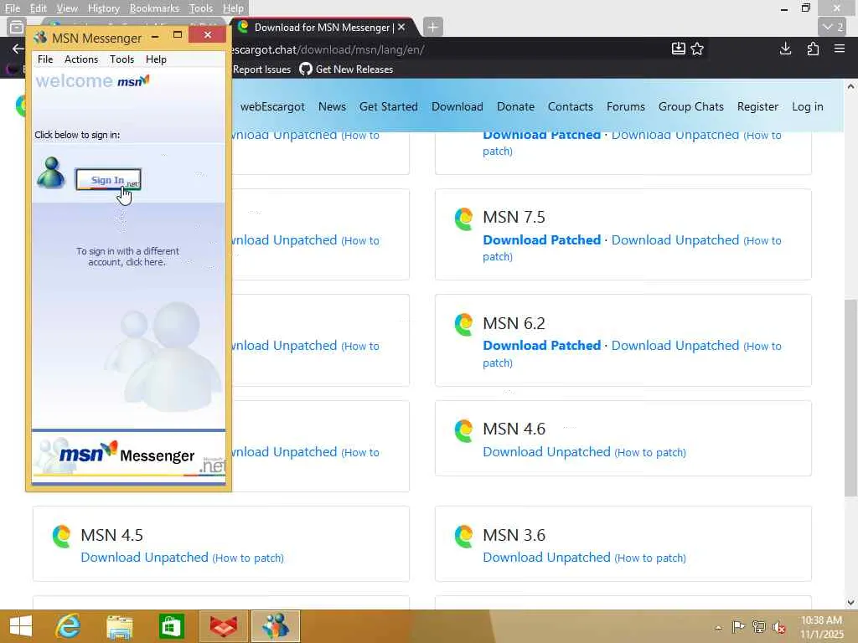Open the browser View menu
This screenshot has width=858, height=643.
(x=67, y=8)
